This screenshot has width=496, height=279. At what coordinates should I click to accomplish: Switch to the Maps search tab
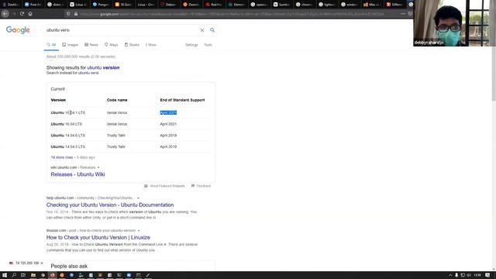[112, 45]
